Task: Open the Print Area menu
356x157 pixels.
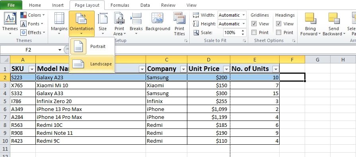Action: tap(119, 24)
